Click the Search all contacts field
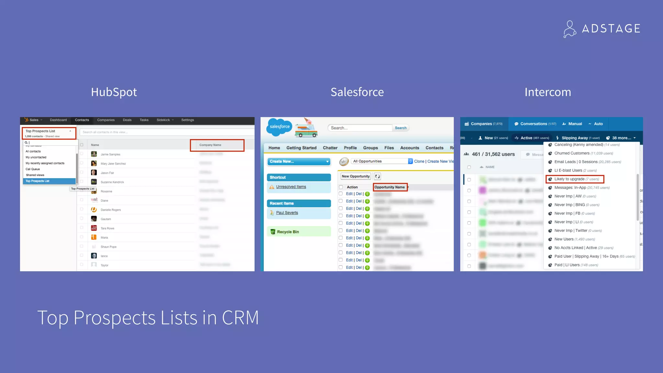 167,132
